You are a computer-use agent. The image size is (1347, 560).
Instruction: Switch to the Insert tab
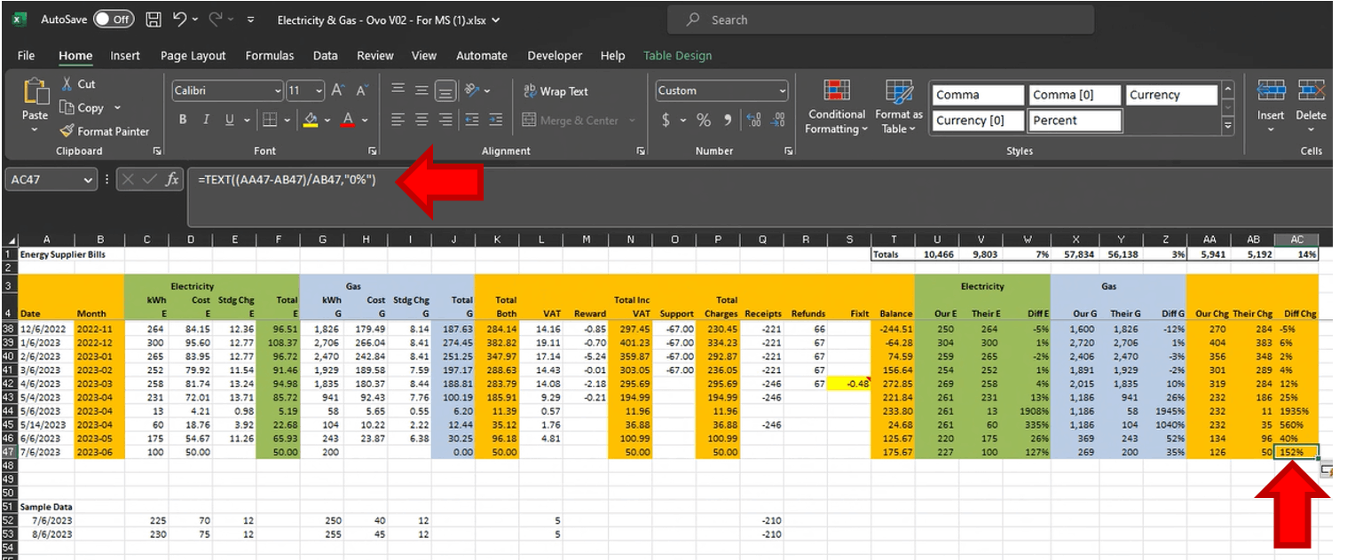point(125,55)
